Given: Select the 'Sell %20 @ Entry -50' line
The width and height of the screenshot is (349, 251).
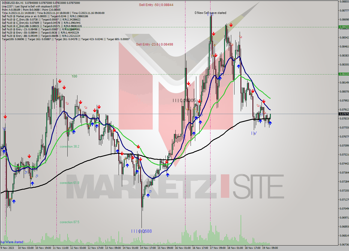Looking at the screenshot, I should point(40,33).
